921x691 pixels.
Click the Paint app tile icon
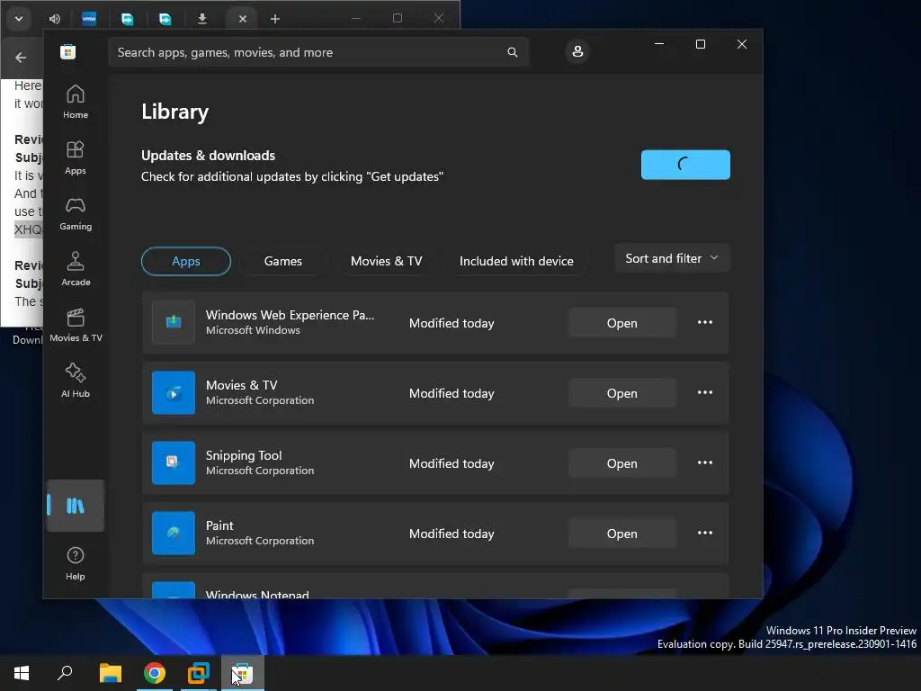[x=174, y=533]
